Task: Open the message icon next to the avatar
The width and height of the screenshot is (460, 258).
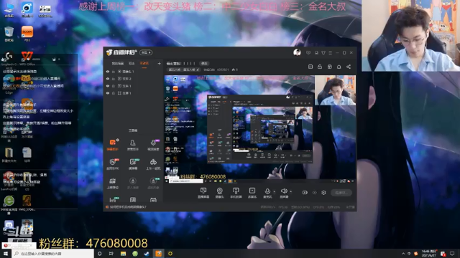Action: [x=308, y=52]
